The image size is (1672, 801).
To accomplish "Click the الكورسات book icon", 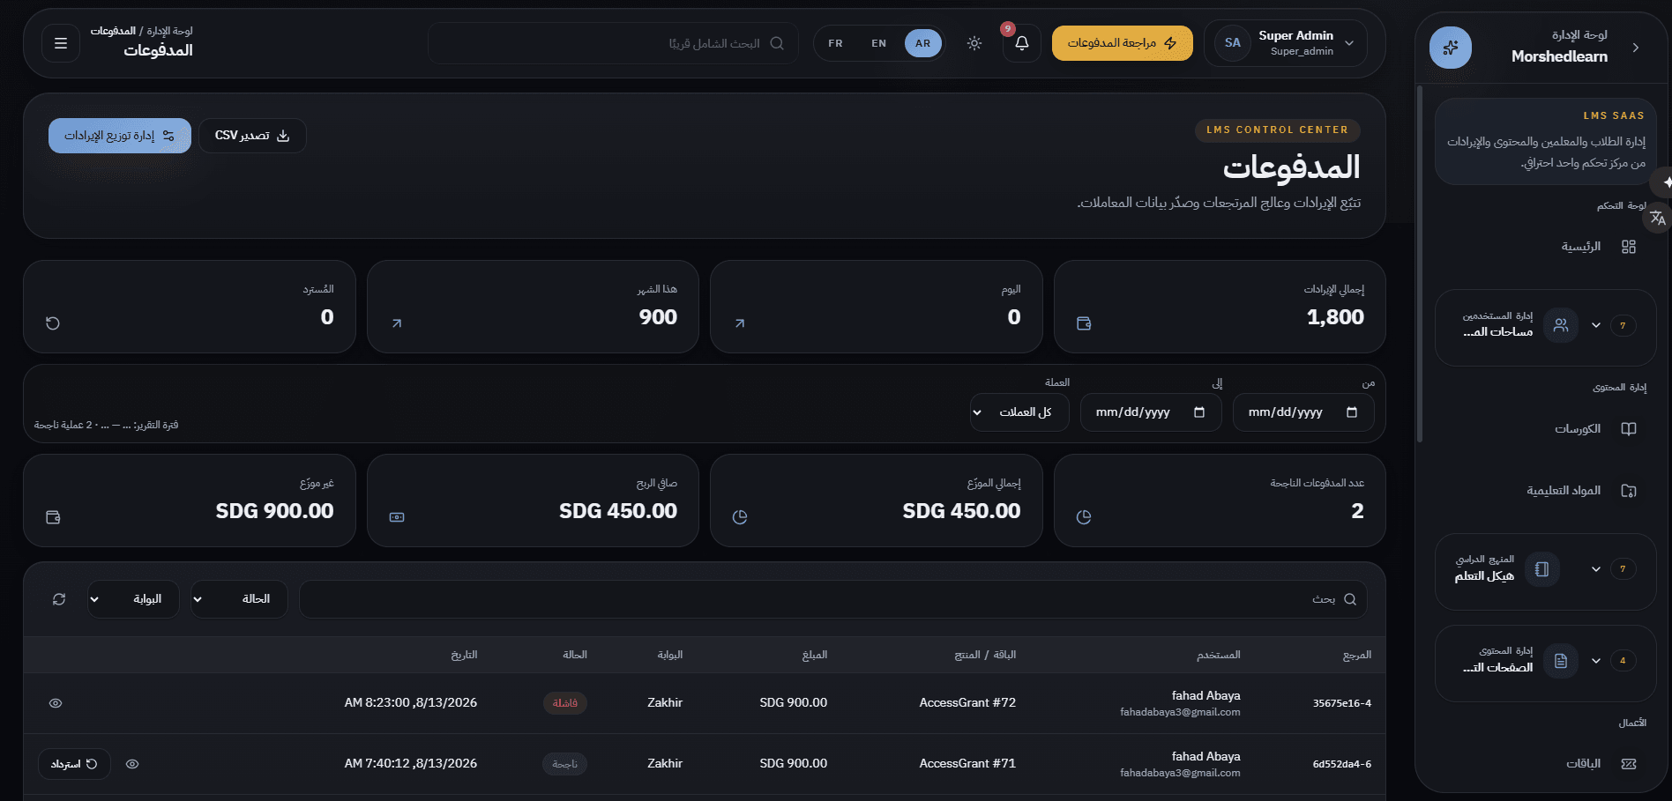I will pos(1629,429).
